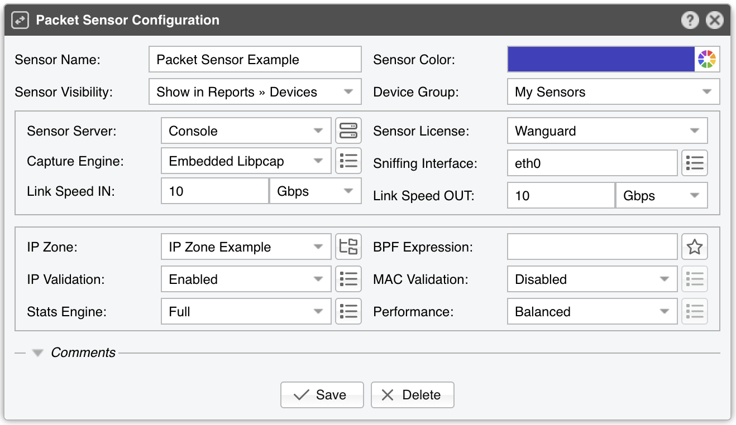Open the MAC Validation dropdown
Viewport: 736px width, 425px height.
592,279
